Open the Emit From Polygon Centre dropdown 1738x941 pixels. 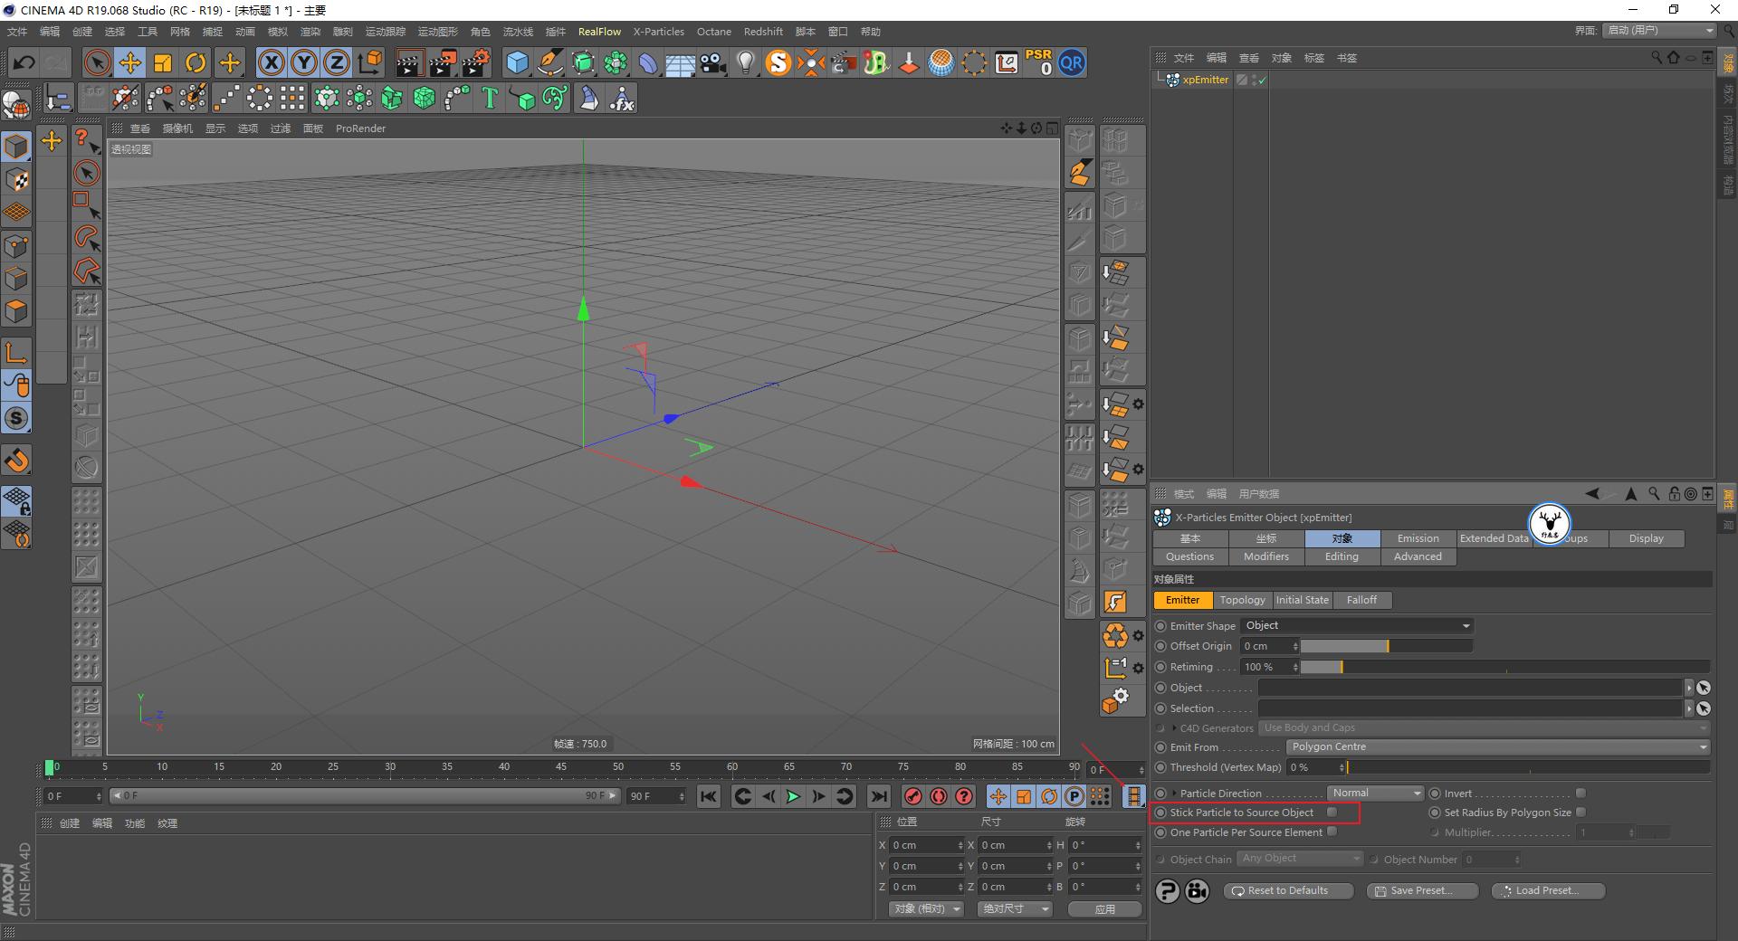(x=1498, y=746)
